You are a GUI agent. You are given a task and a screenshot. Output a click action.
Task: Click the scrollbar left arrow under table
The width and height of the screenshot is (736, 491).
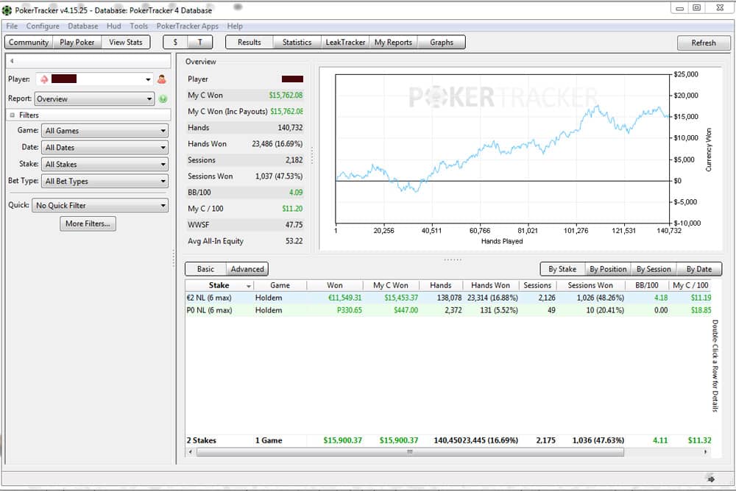coord(190,452)
